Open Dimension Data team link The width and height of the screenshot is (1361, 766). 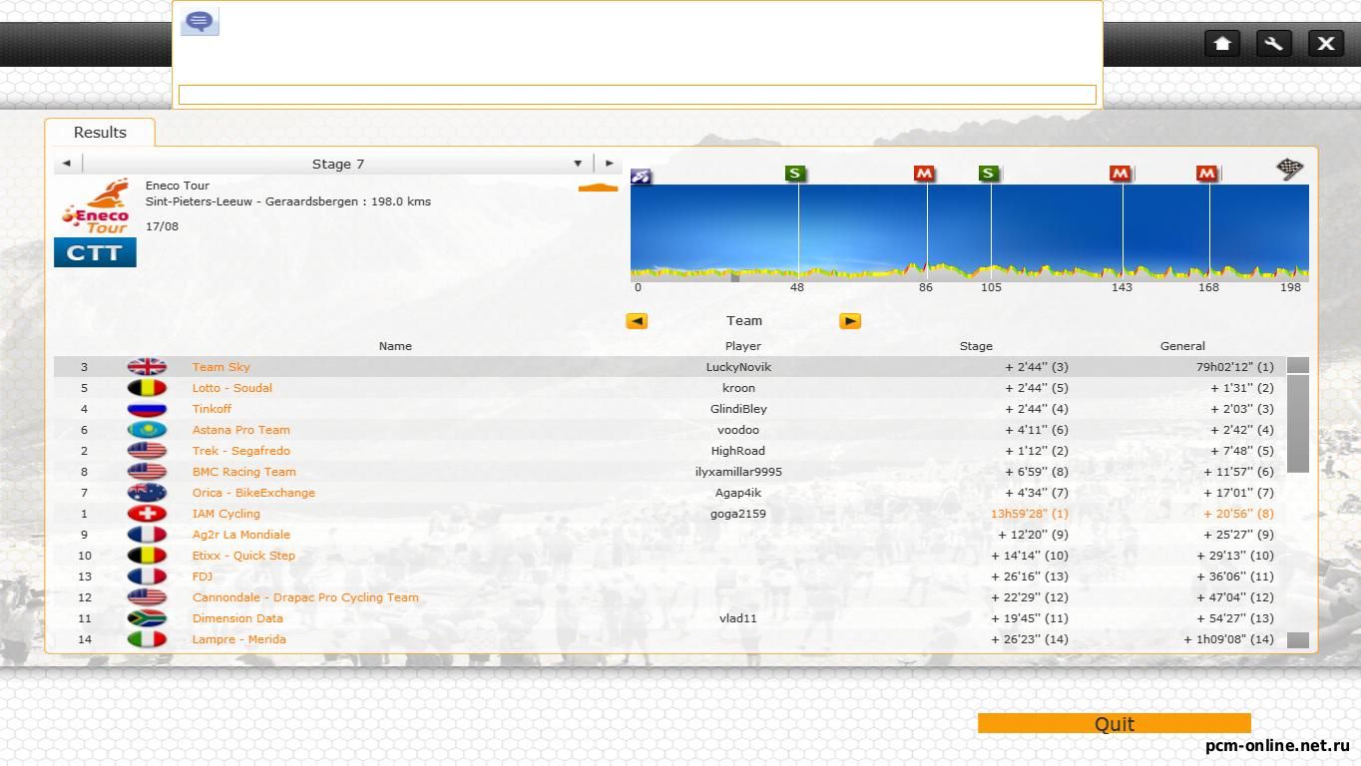pos(237,618)
